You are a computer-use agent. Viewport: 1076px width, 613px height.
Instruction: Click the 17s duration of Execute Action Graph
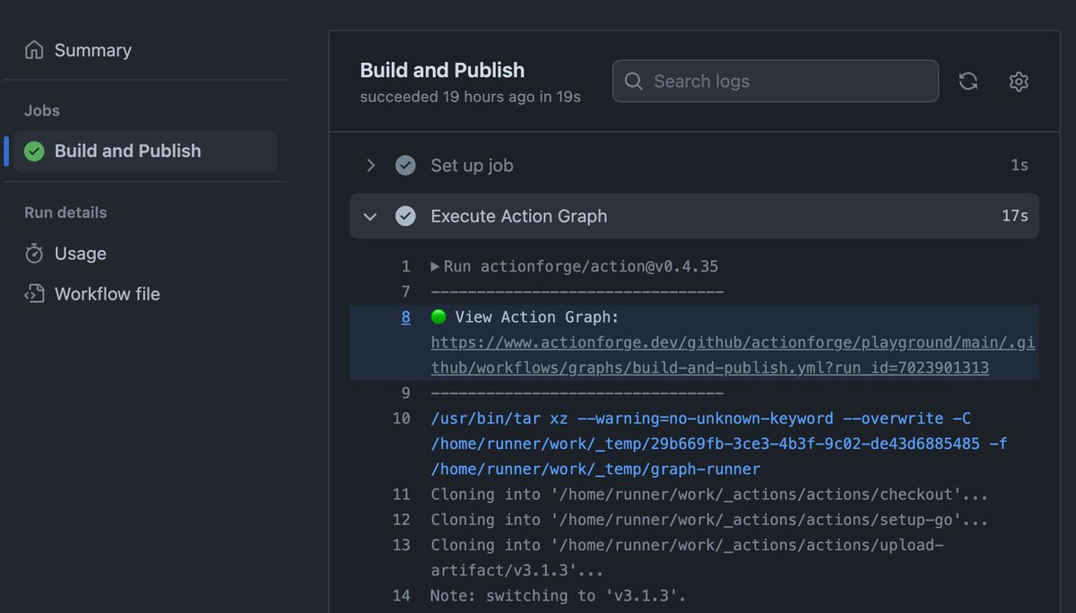click(x=1015, y=216)
